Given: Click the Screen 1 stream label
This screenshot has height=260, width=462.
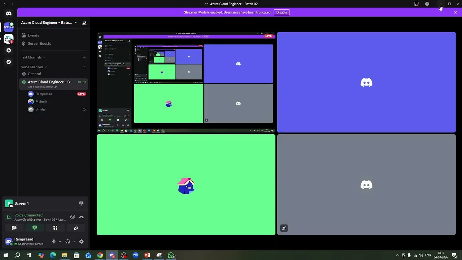Looking at the screenshot, I should [x=22, y=203].
